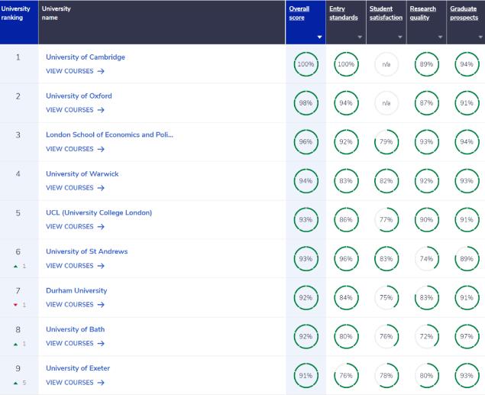Click Oxford n/a student satisfaction ring

tap(386, 103)
